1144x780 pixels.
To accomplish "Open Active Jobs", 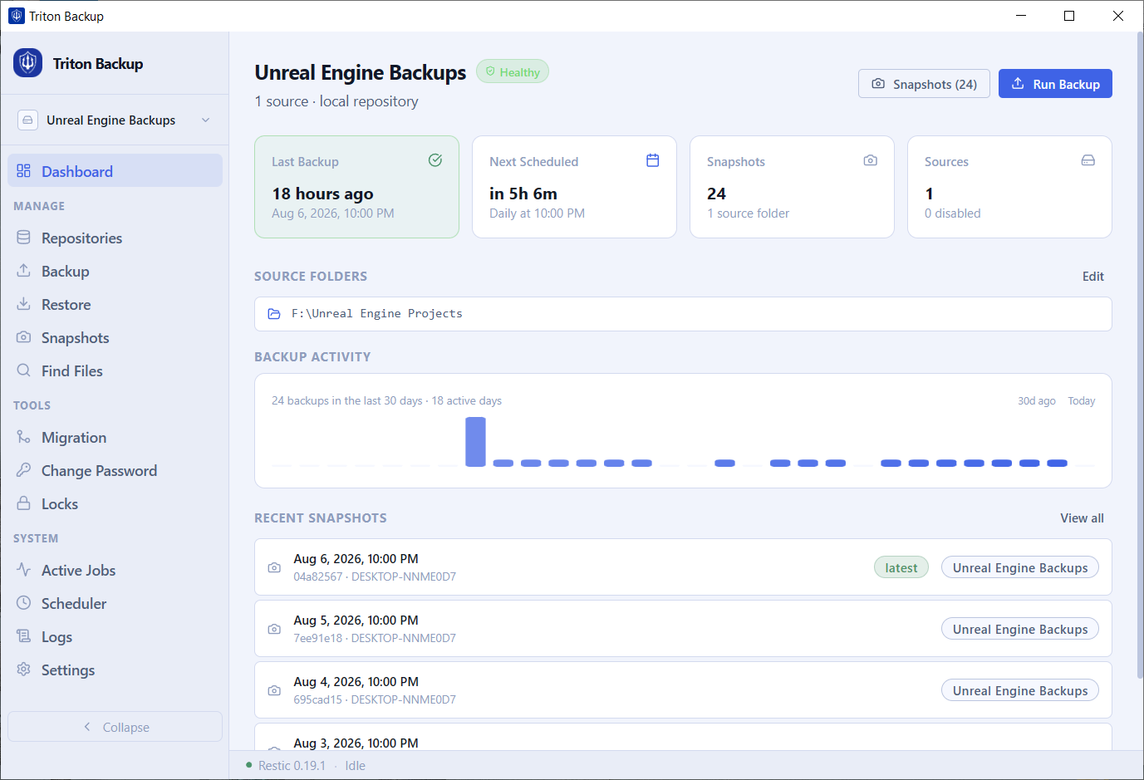I will pyautogui.click(x=115, y=571).
